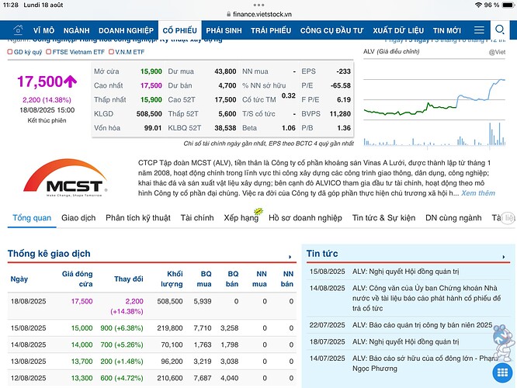Open the blue grid apps floating button
This screenshot has height=388, width=517.
pyautogui.click(x=502, y=372)
